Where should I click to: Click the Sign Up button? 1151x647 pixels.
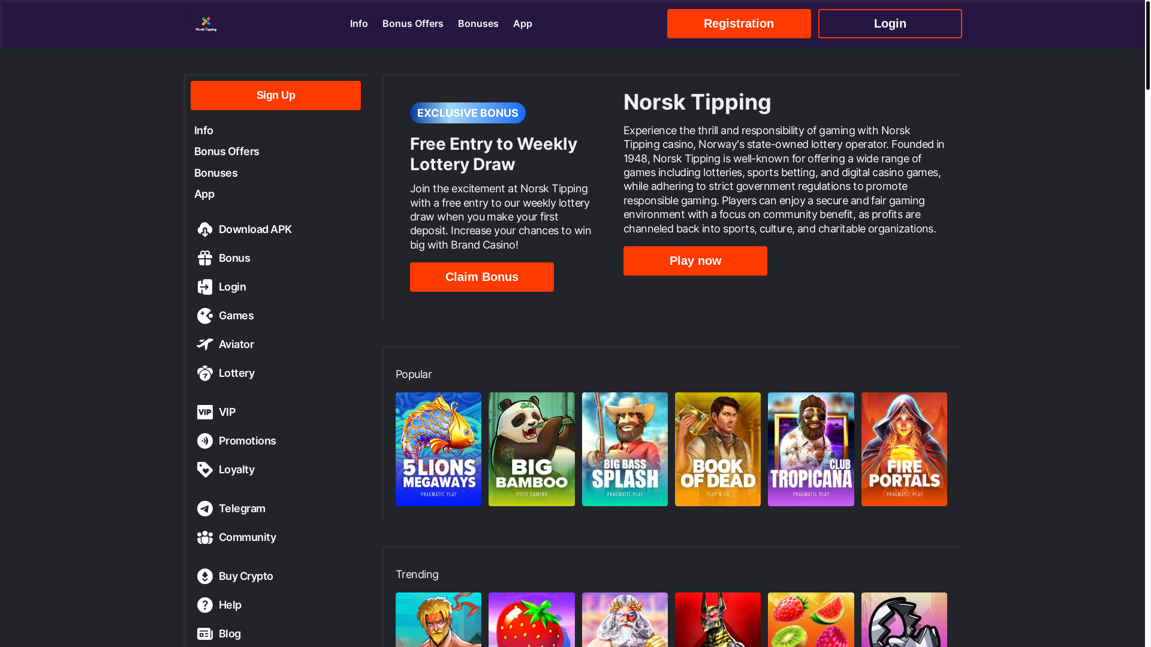click(276, 95)
